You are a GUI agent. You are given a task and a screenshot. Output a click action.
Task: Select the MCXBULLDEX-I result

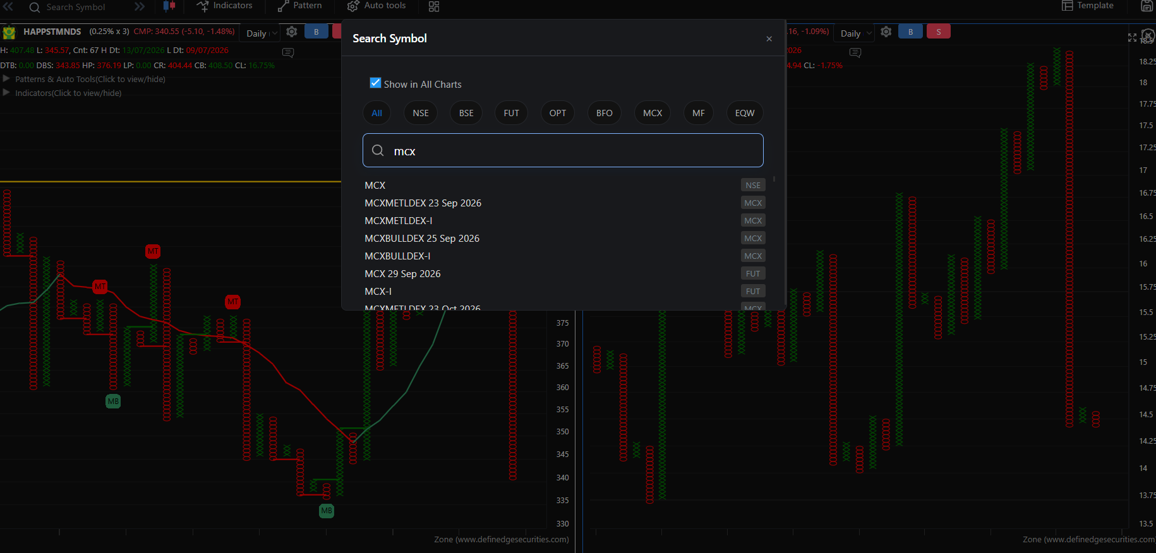[x=564, y=256]
